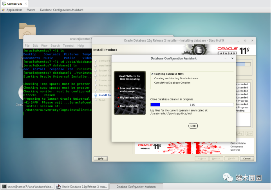Viewport: 271px width, 190px height.
Task: Close the Centos-7.6 tab
Action: 26,4
